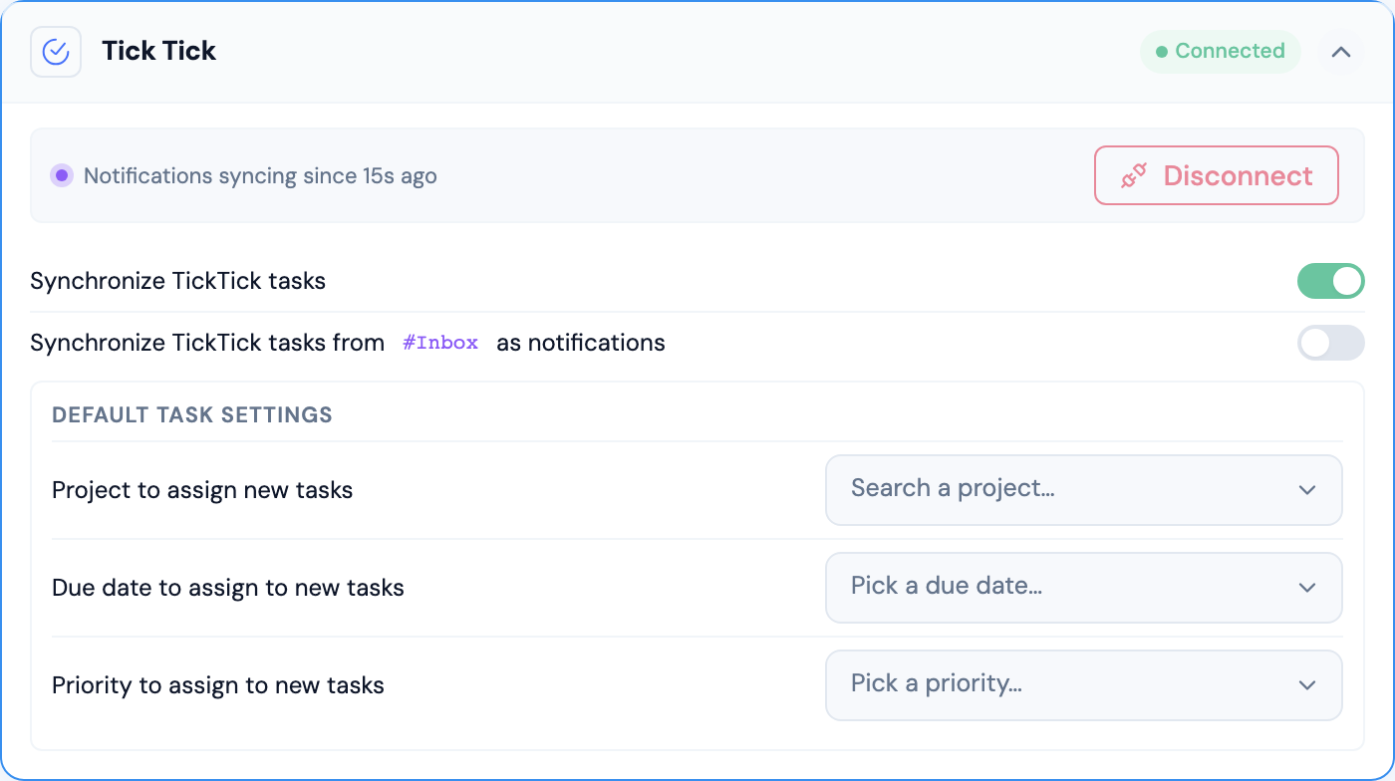1395x781 pixels.
Task: Click the 'Notifications syncing since 15s ago' text
Action: point(260,176)
